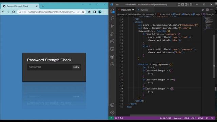Change the line ending via CRLF
This screenshot has height=122, width=217.
193,118
